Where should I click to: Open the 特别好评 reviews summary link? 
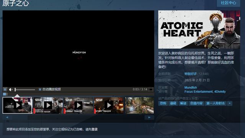(x=191, y=74)
